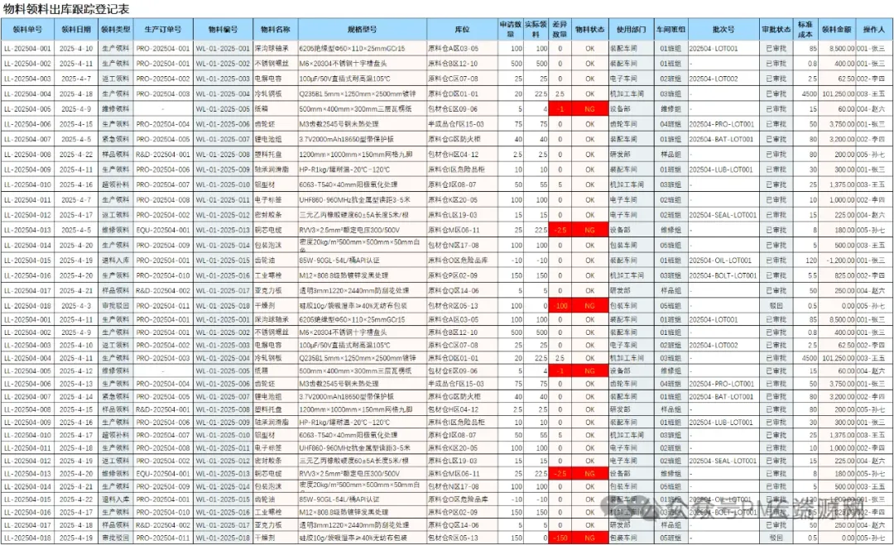
Task: Select the 标准成本 header cell
Action: tap(805, 29)
